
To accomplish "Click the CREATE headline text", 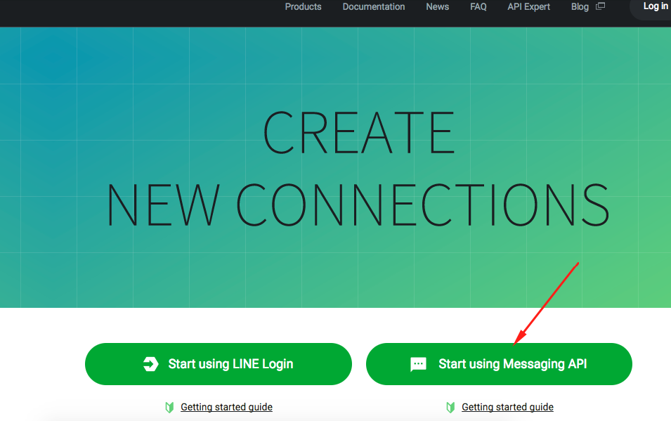I will pyautogui.click(x=358, y=132).
